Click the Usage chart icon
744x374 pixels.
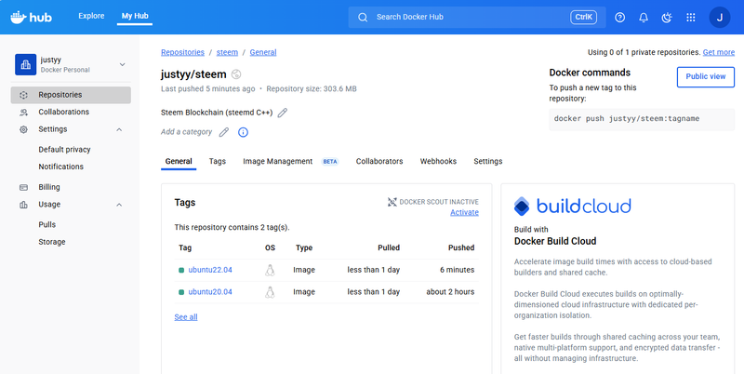pos(23,205)
